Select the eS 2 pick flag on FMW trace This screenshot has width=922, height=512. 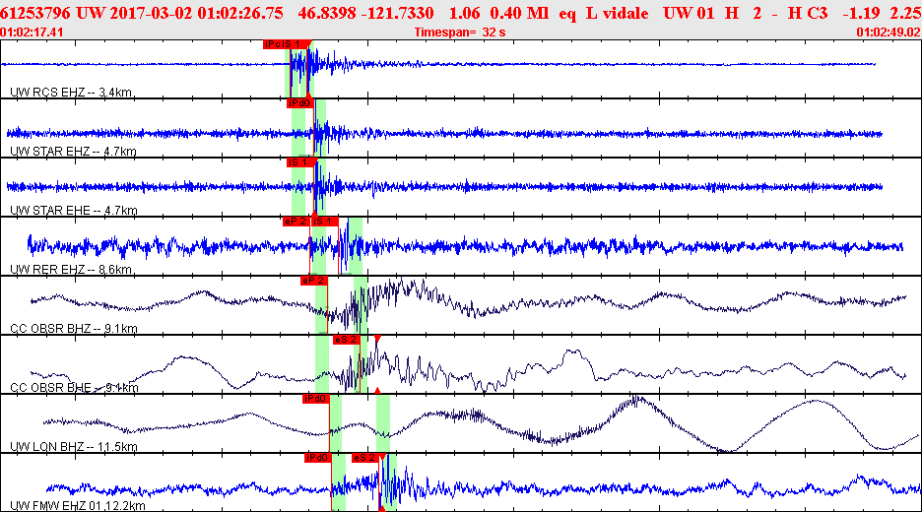[365, 458]
